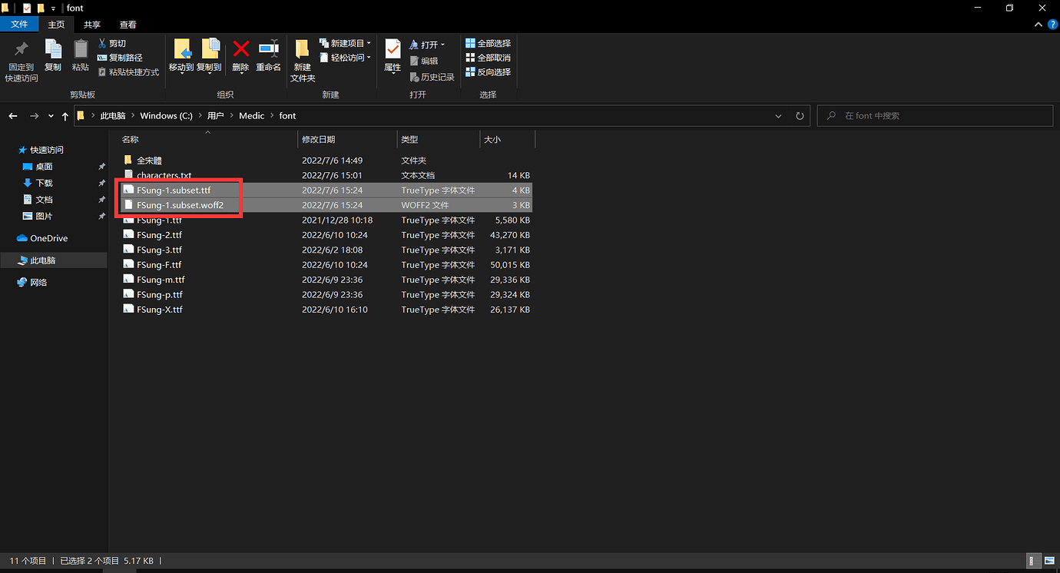Click the Copy (复制) ribbon icon
Image resolution: width=1060 pixels, height=573 pixels.
pos(53,56)
